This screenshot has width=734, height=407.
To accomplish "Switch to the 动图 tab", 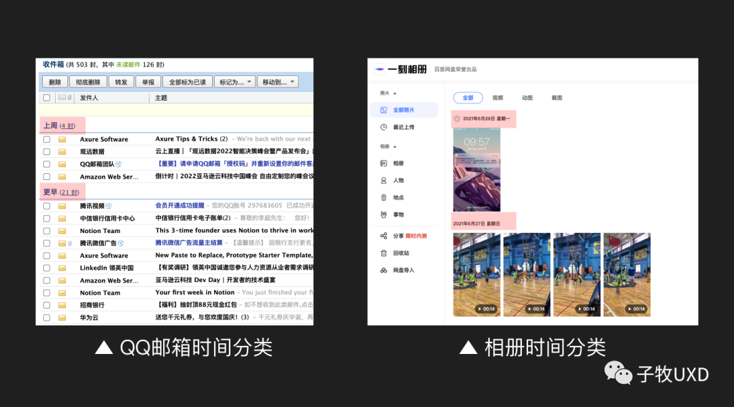I will coord(527,98).
